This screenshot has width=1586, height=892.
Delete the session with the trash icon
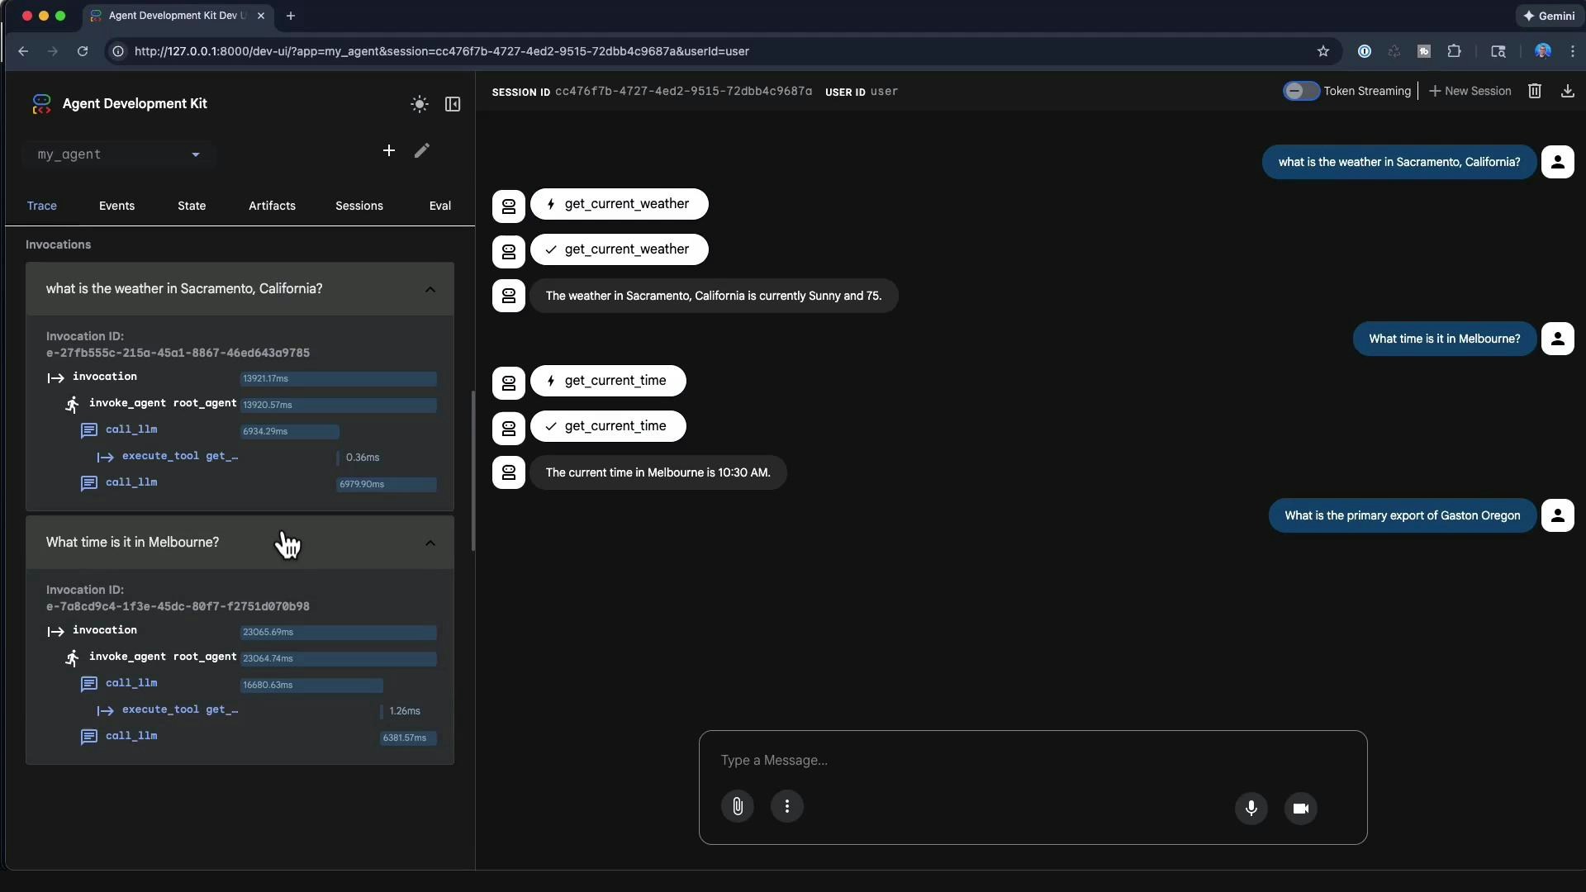[x=1536, y=91]
